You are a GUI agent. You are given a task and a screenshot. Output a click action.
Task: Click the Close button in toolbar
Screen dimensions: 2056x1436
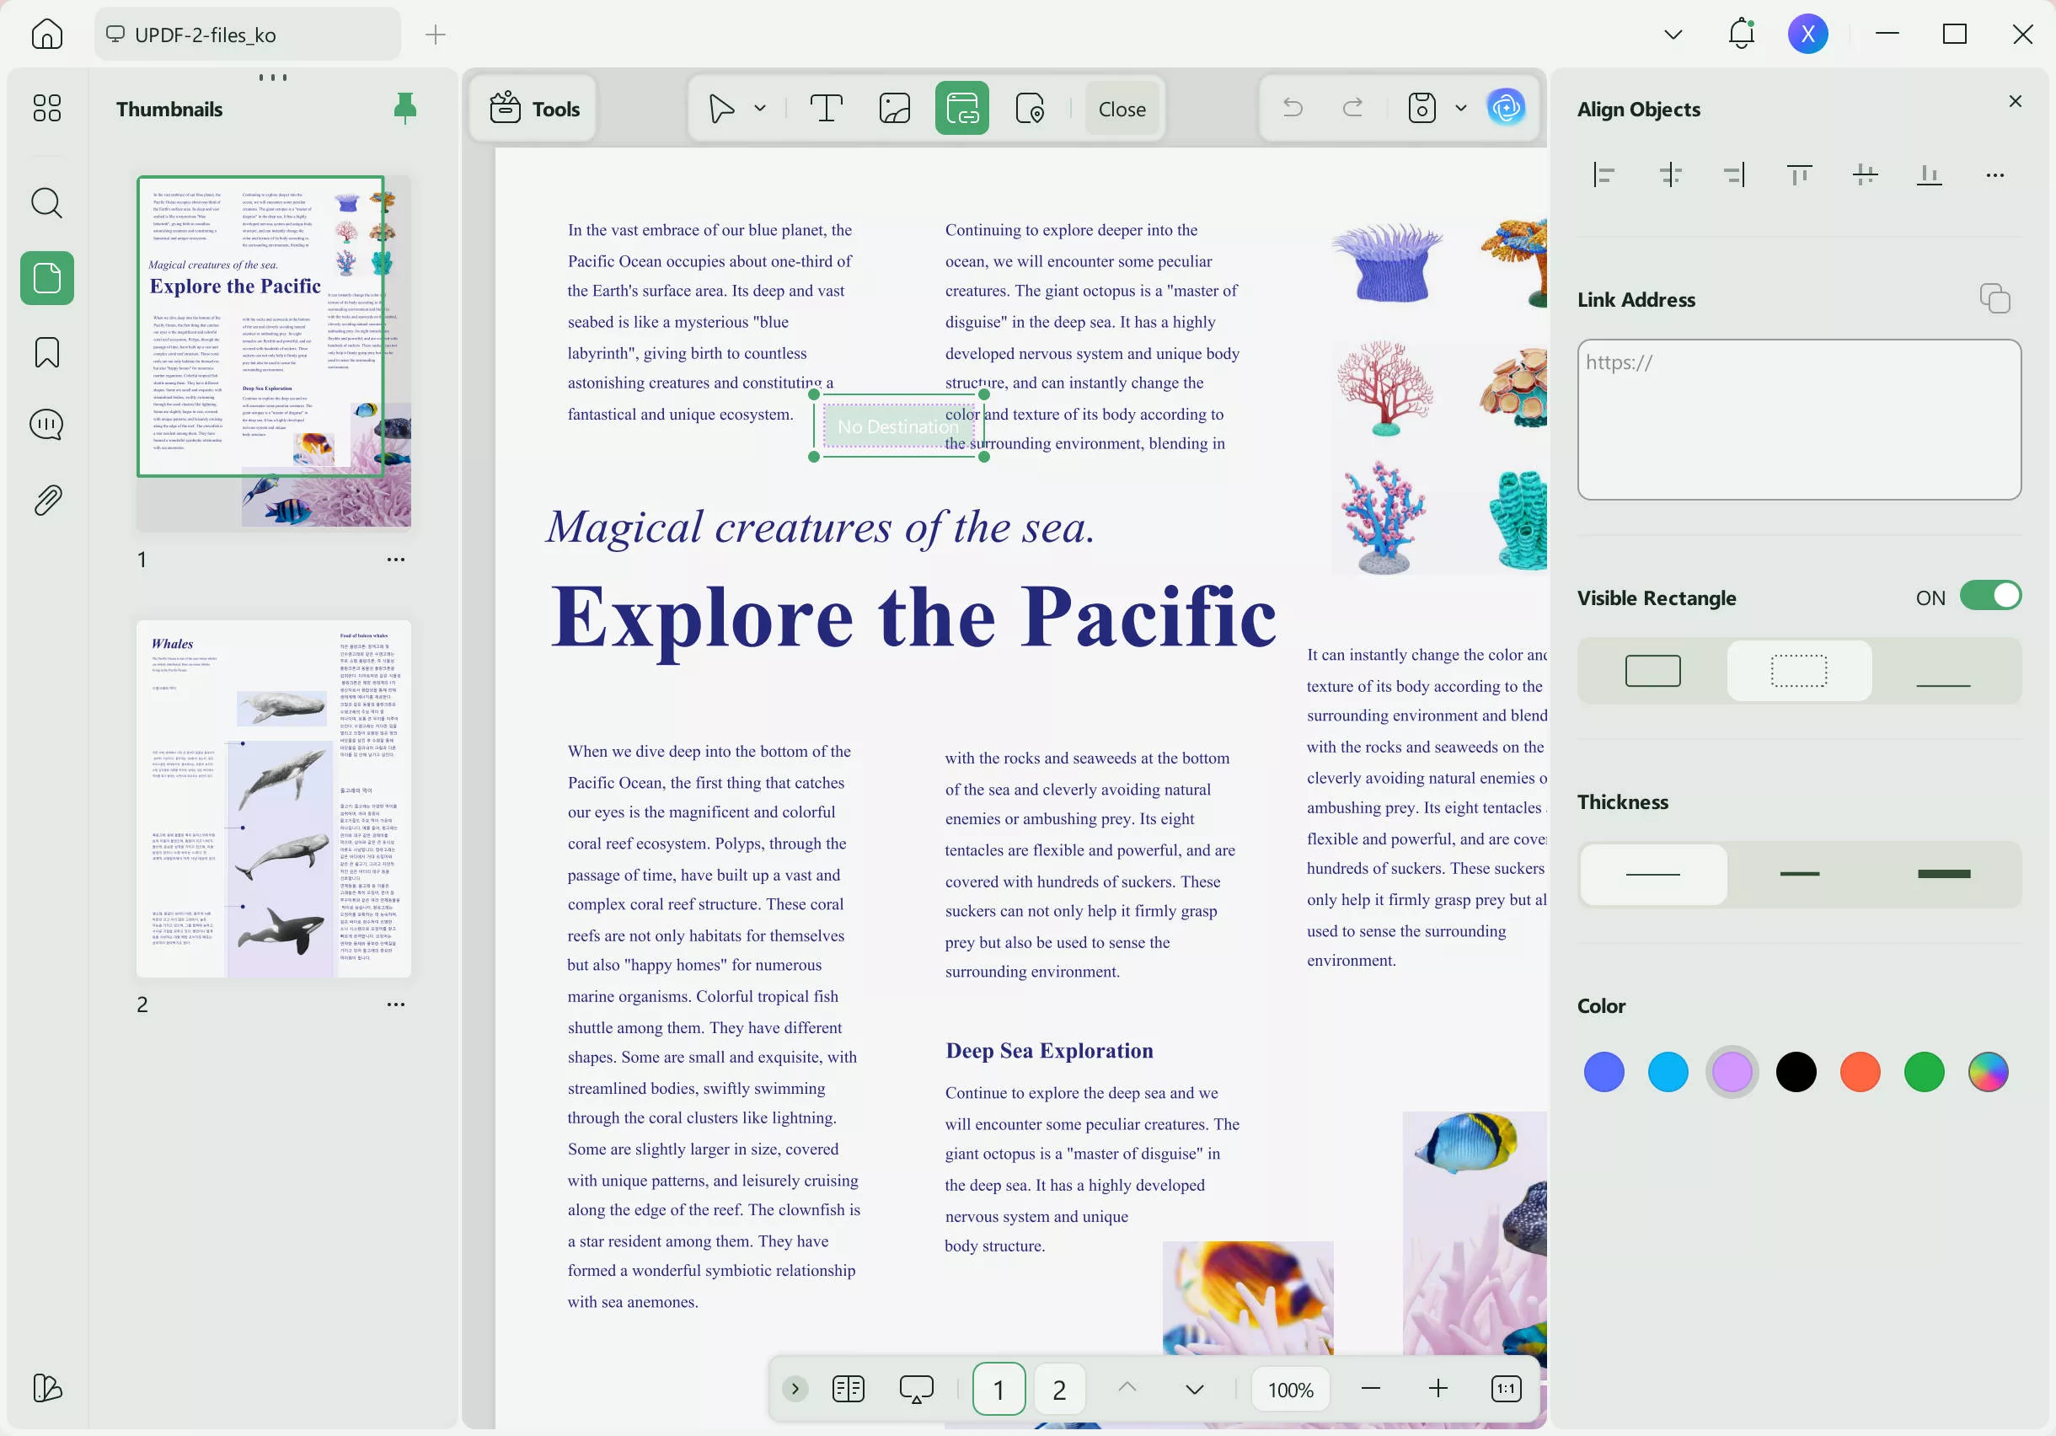[x=1122, y=109]
